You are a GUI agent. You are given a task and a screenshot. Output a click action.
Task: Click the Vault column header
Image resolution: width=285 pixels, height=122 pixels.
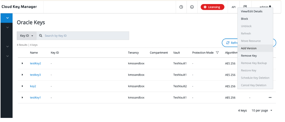point(176,53)
